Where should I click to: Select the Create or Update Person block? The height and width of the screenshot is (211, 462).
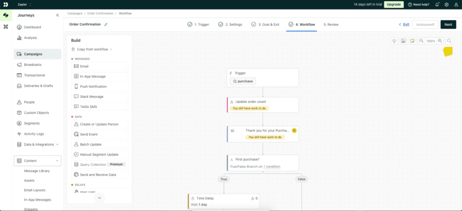click(100, 124)
